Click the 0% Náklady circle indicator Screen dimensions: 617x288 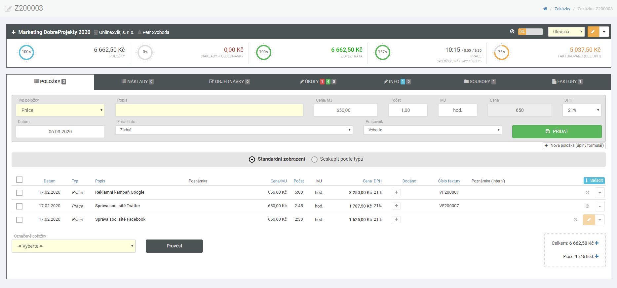point(145,52)
